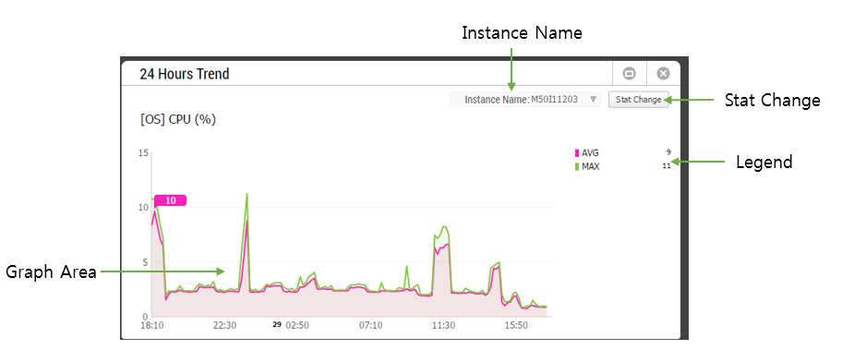The height and width of the screenshot is (362, 842).
Task: Close the 24 Hours Trend panel
Action: [663, 74]
